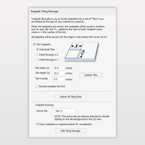Select the Individual Tiles radio button
The width and height of the screenshot is (145, 145).
tap(37, 49)
